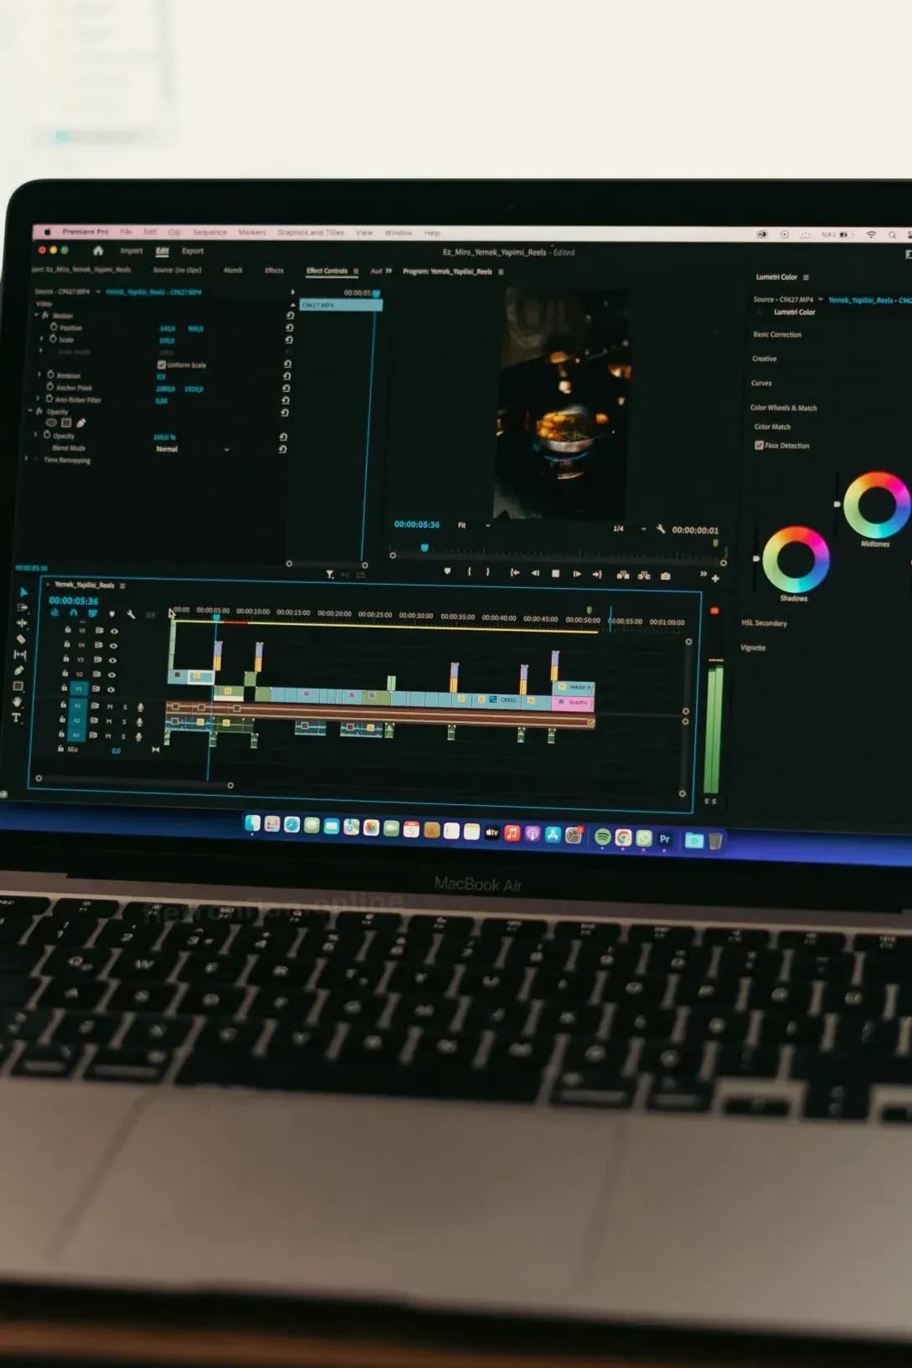Open the Blend Mode dropdown showing Normal

(x=192, y=449)
